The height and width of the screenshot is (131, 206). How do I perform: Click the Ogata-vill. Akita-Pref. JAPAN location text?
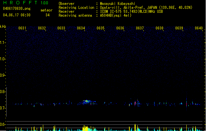click(x=146, y=8)
